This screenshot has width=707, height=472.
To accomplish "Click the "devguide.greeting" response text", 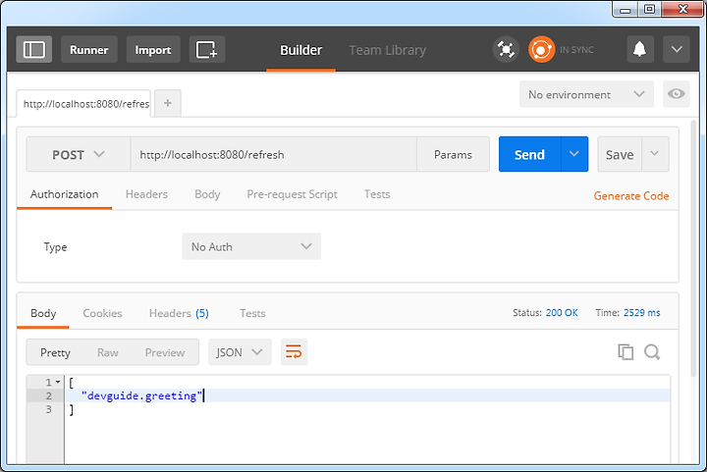I will click(142, 395).
